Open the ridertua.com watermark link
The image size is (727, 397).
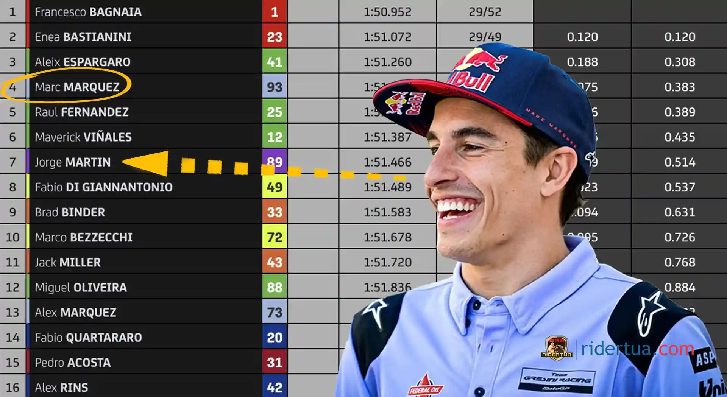637,348
